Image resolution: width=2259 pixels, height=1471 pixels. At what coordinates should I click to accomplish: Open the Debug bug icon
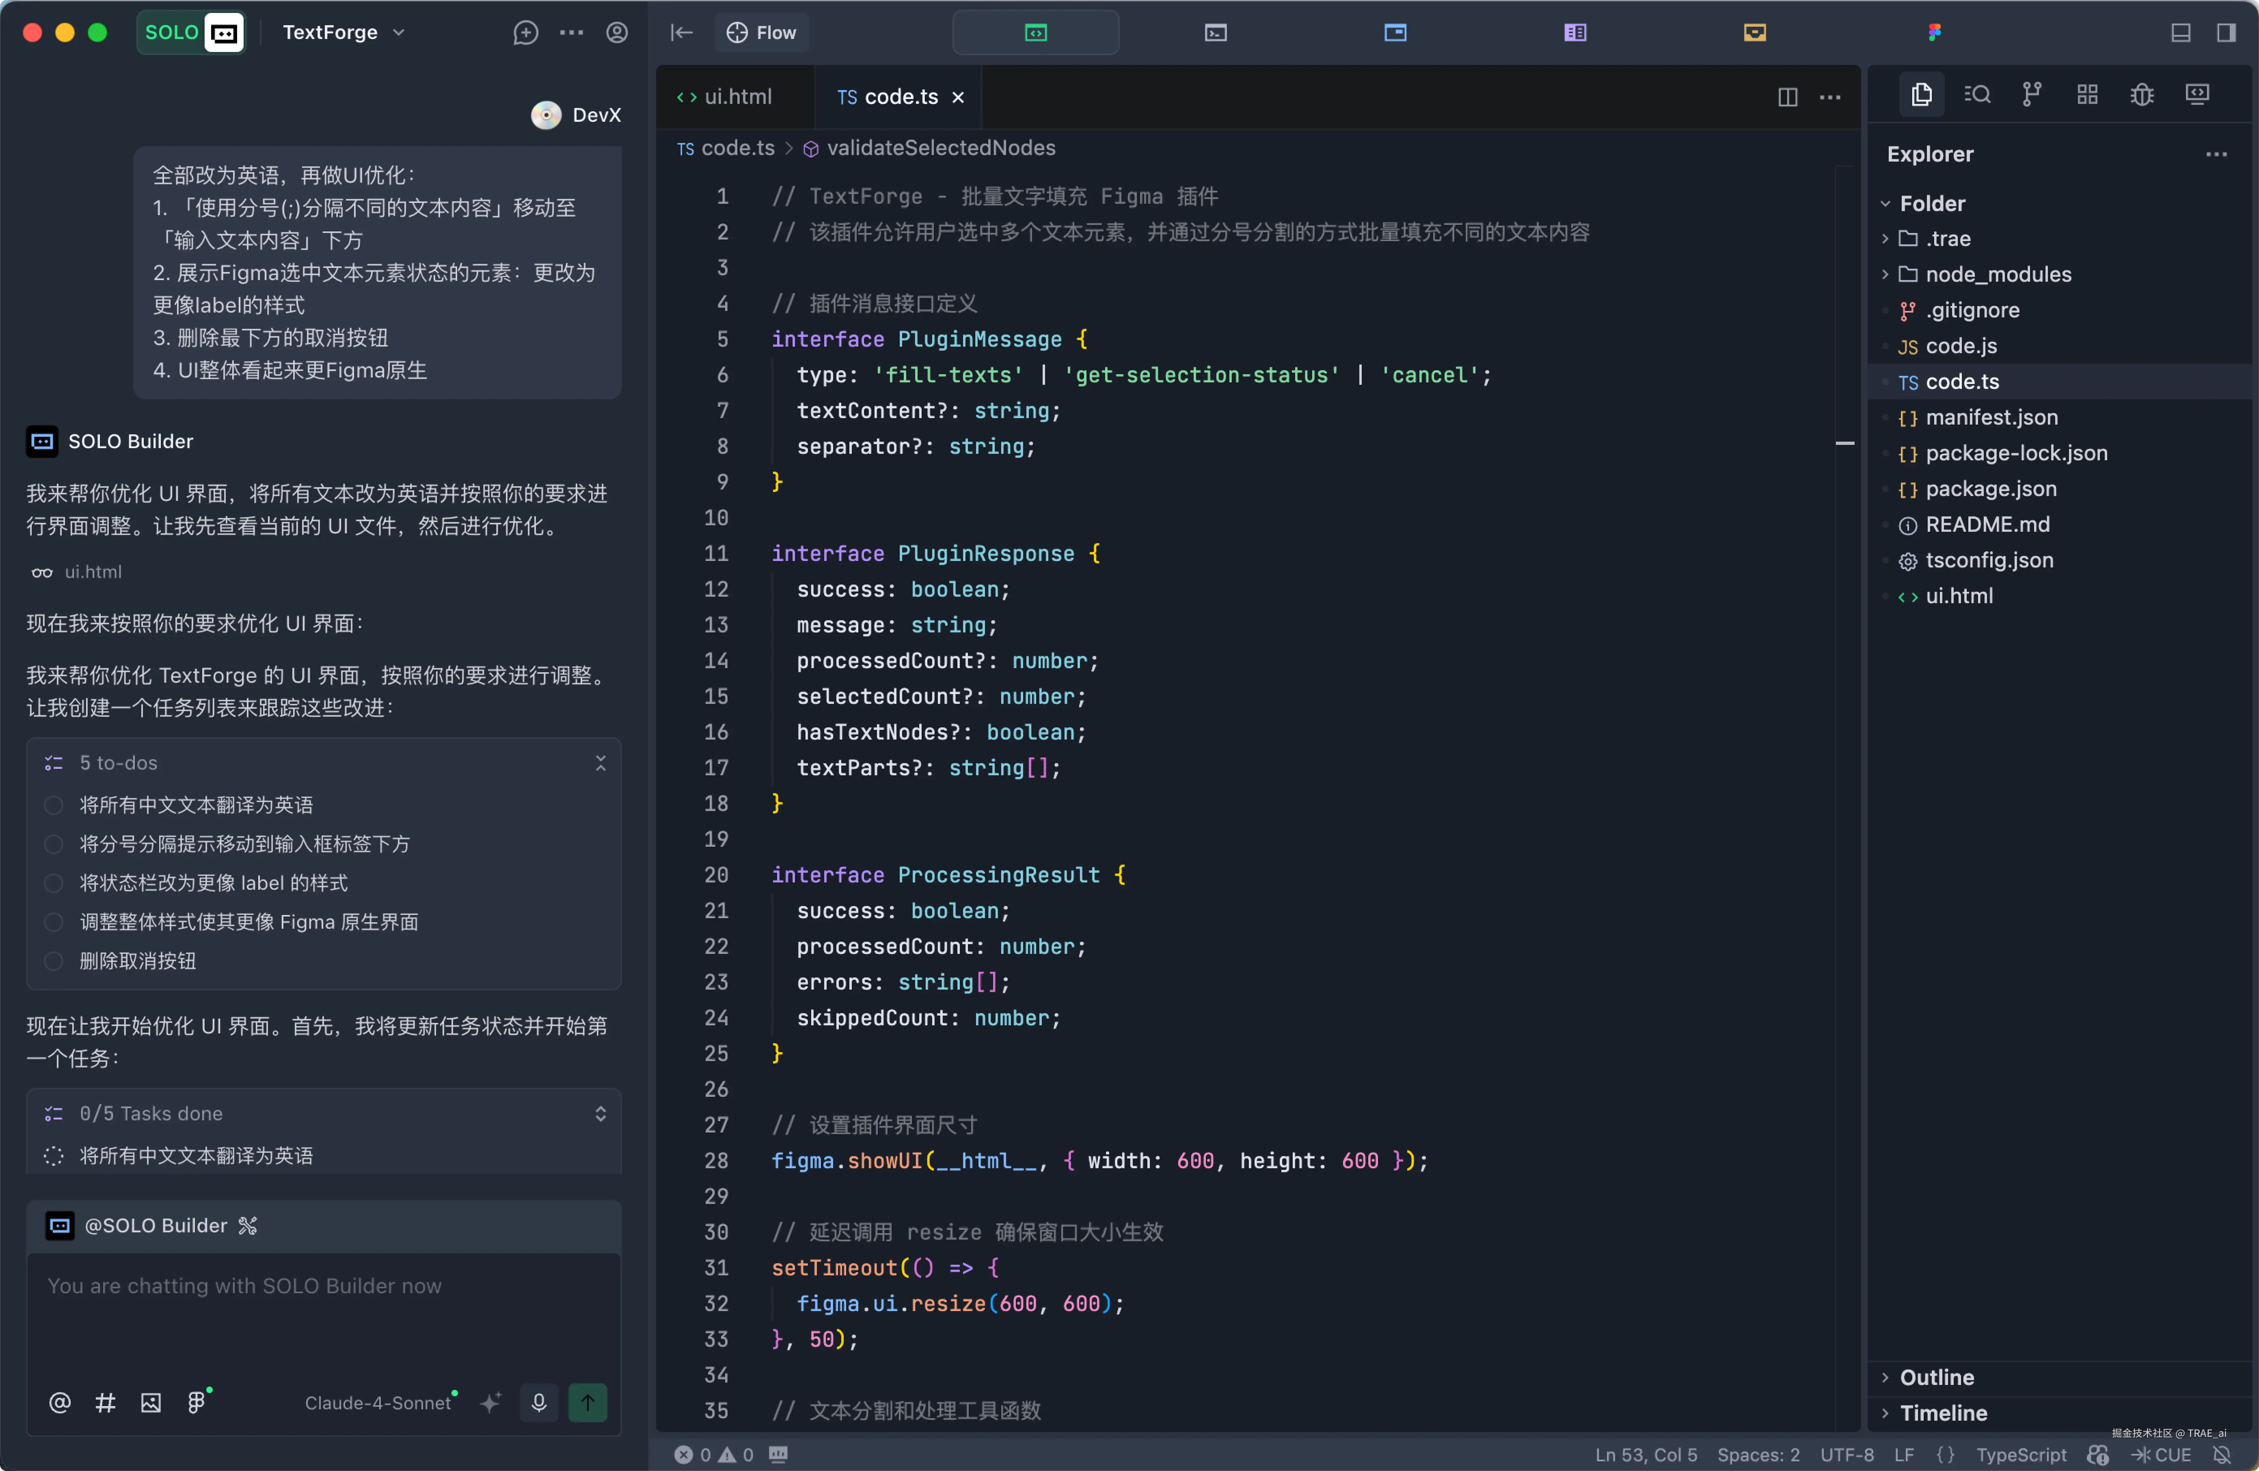pyautogui.click(x=2141, y=94)
